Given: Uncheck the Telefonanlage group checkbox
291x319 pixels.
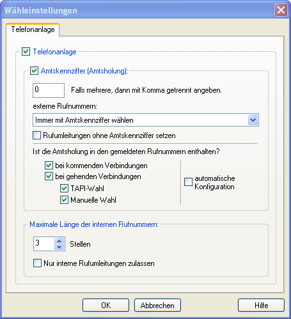Looking at the screenshot, I should pyautogui.click(x=26, y=52).
